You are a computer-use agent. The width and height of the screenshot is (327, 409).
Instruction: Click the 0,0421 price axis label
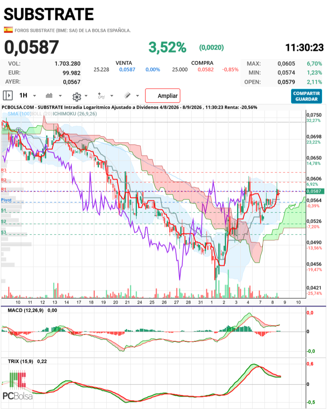[314, 288]
